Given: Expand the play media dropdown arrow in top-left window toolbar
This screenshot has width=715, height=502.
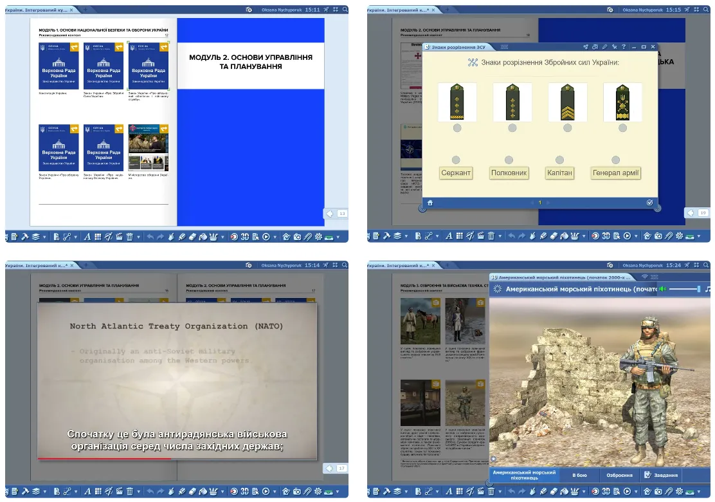Looking at the screenshot, I should click(275, 237).
